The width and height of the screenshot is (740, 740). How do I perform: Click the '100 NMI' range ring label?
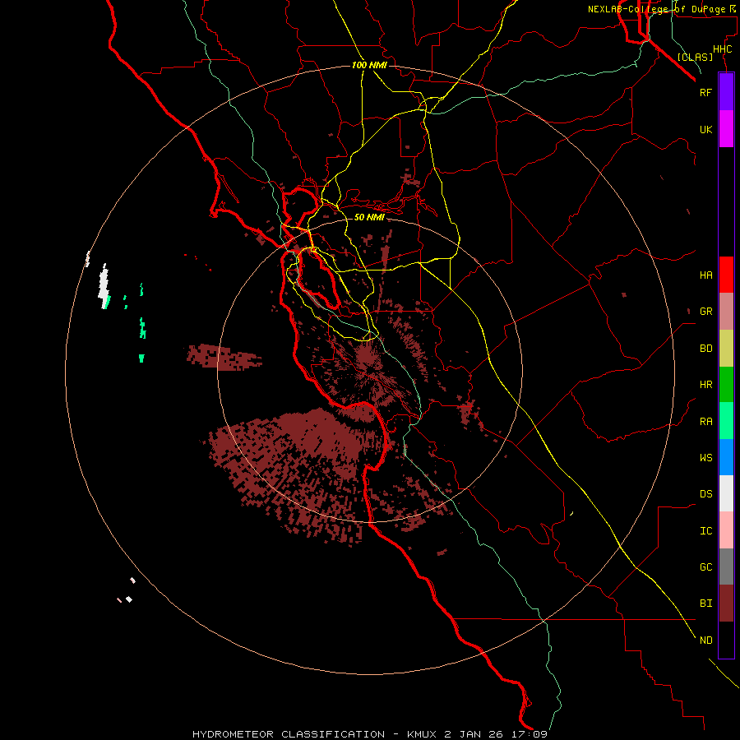point(369,65)
